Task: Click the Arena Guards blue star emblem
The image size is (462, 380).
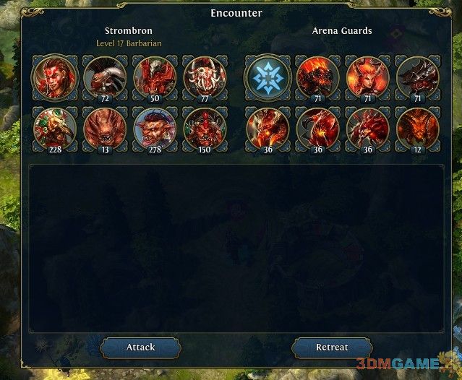Action: [268, 78]
